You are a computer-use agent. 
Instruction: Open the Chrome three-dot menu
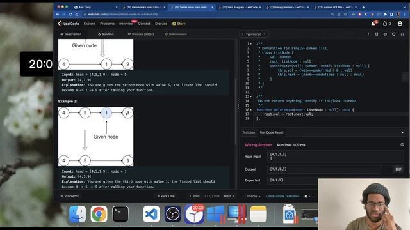[x=404, y=14]
